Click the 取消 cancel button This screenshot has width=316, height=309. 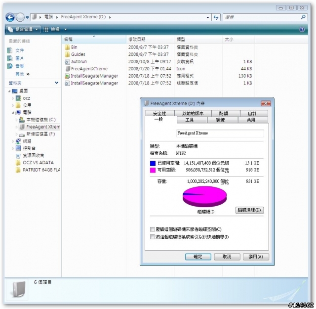[x=227, y=257]
